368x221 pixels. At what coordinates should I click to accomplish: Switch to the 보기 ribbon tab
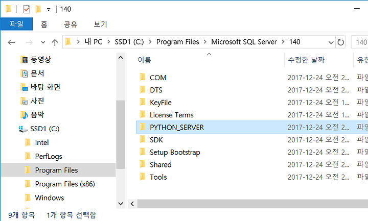tap(101, 24)
